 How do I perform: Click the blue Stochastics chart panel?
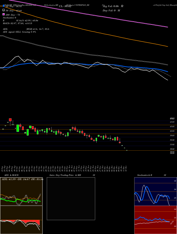click(x=155, y=191)
